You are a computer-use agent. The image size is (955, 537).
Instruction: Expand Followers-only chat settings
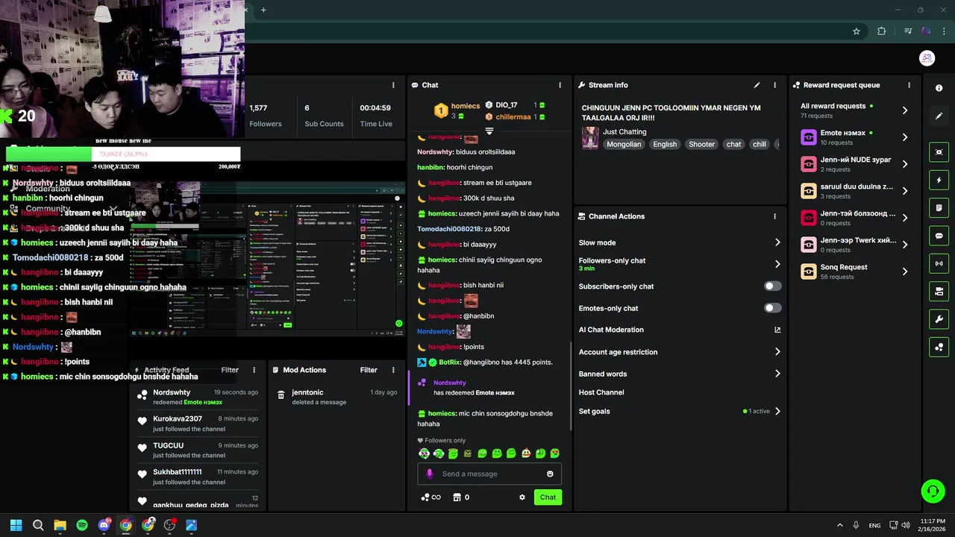point(777,264)
